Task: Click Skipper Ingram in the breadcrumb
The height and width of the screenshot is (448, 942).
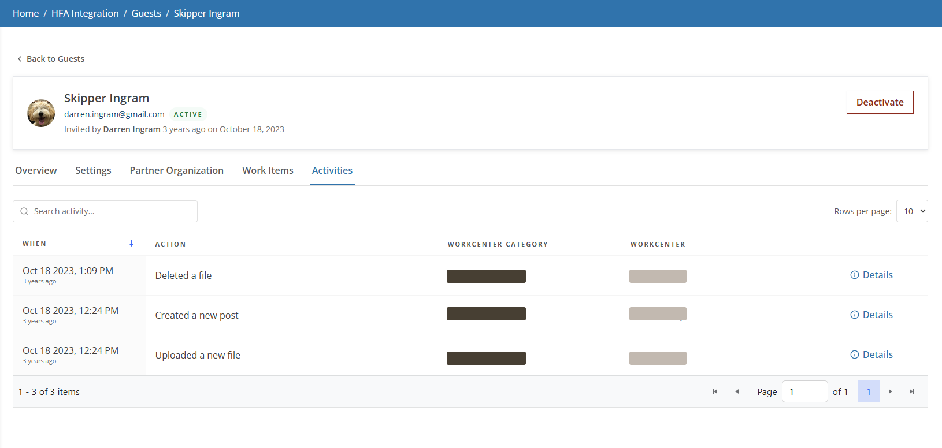Action: (206, 13)
